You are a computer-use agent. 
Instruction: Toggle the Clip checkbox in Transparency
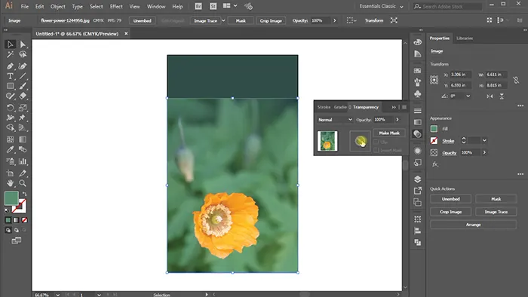376,142
